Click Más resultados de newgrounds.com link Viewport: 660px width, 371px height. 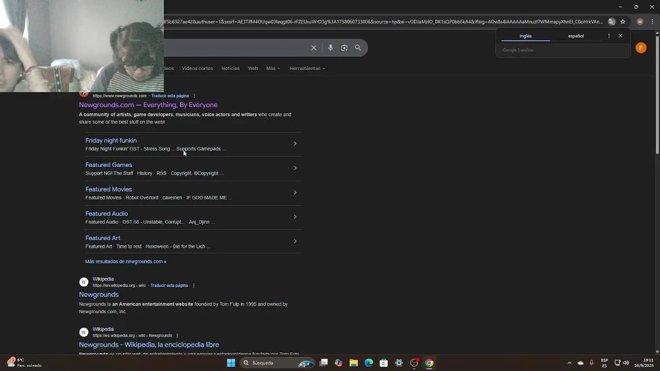point(125,262)
